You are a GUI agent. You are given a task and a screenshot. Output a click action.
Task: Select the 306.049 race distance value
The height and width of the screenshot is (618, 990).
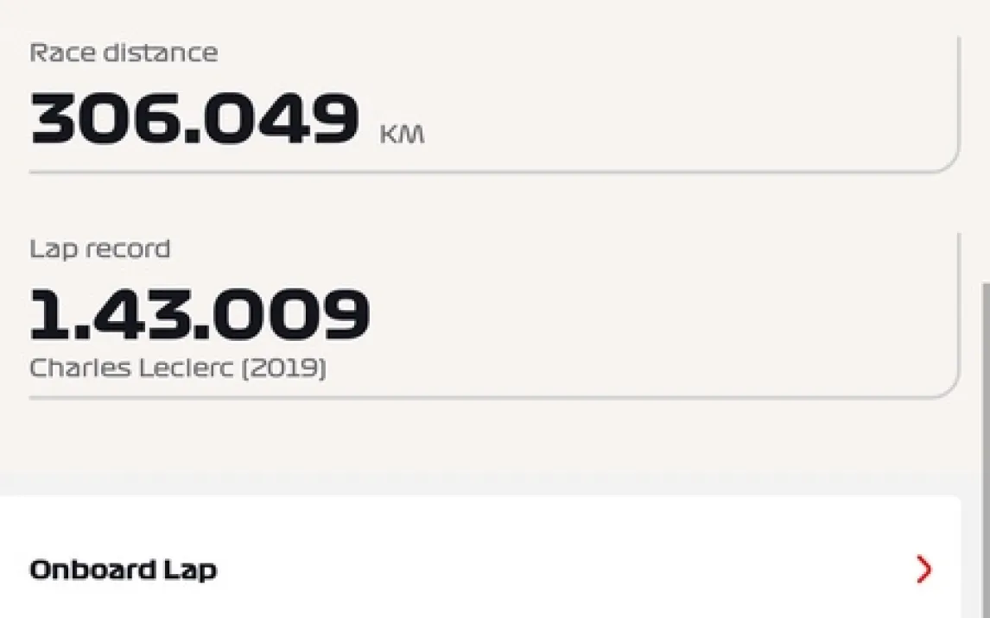pos(194,117)
